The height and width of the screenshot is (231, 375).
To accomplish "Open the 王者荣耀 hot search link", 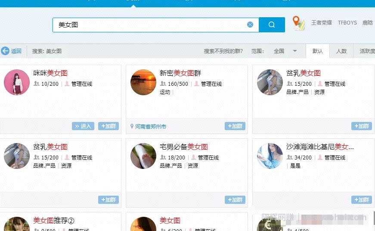I will click(322, 23).
